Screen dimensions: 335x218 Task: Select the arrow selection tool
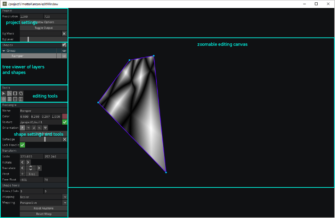pyautogui.click(x=3, y=93)
